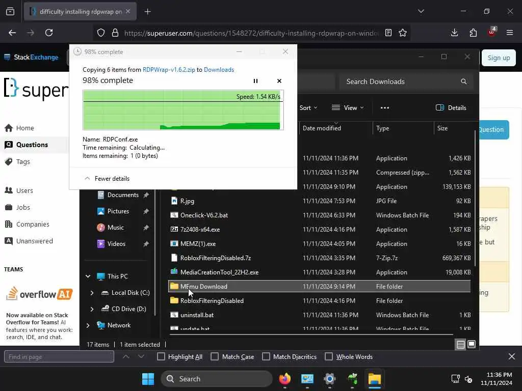Open a new Firefox tab
Image resolution: width=522 pixels, height=391 pixels.
[147, 12]
